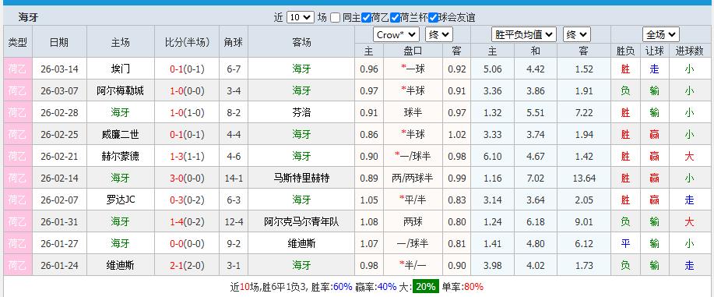
Task: Click score 3-0 against 马斯特里赫特
Action: [x=176, y=179]
